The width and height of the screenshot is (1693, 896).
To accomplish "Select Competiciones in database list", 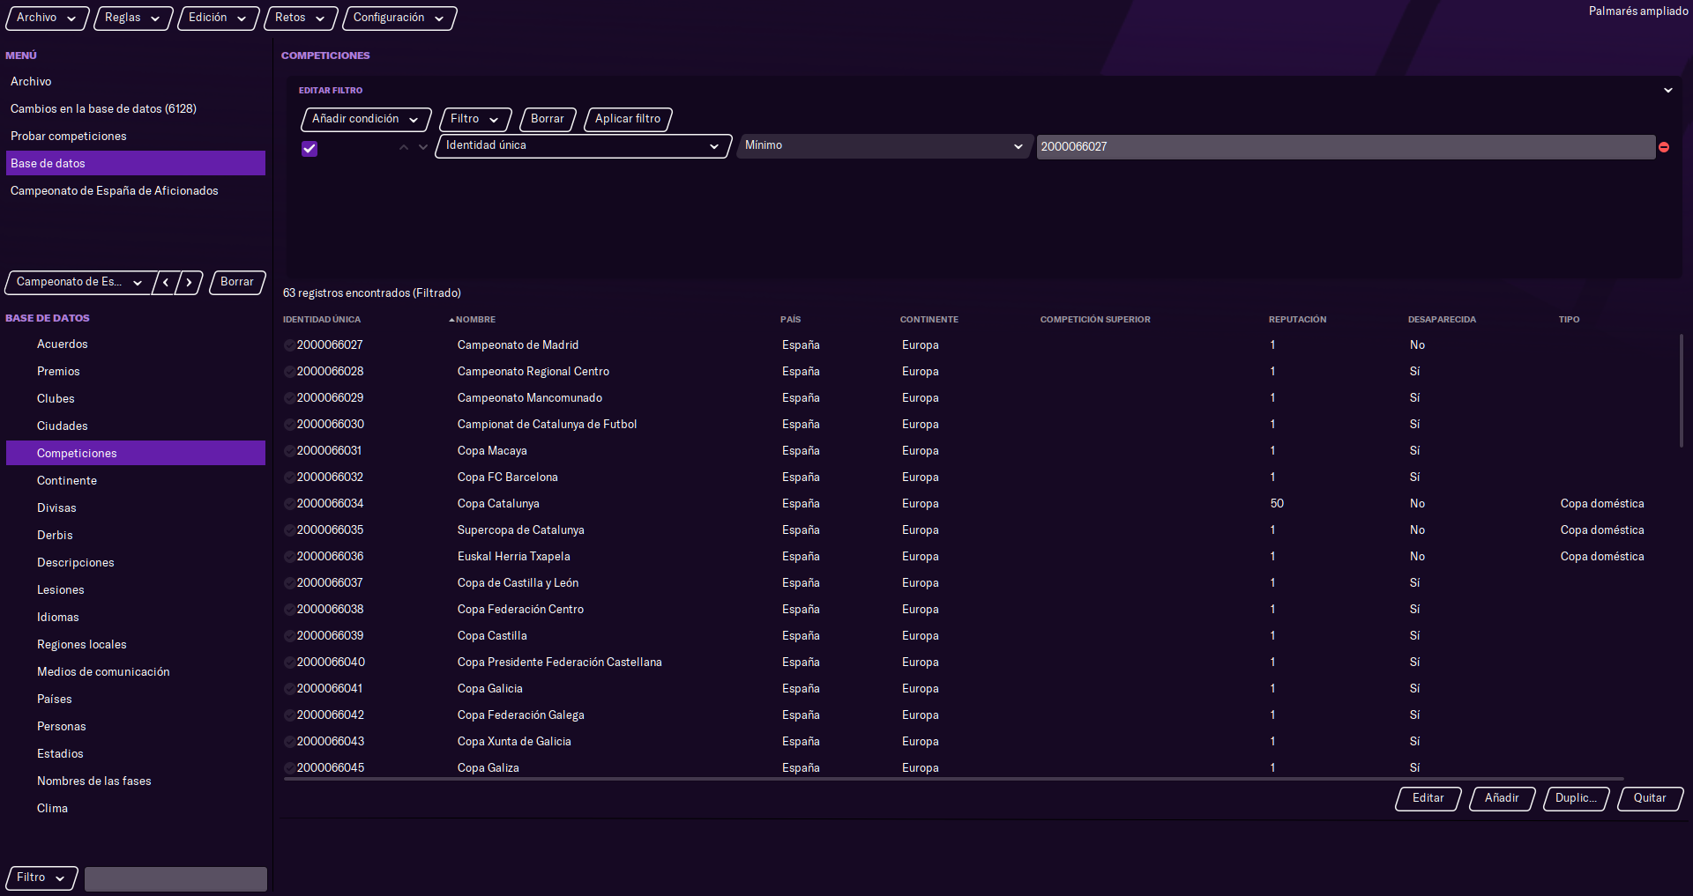I will click(136, 453).
